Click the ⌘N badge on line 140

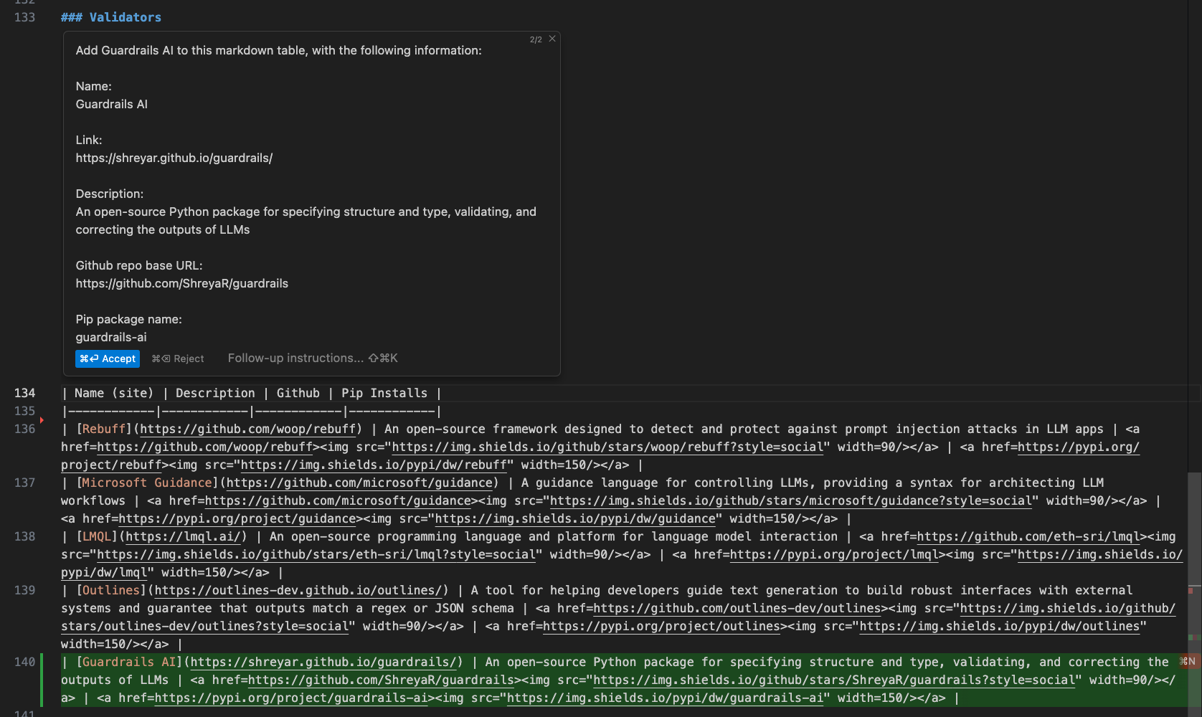point(1188,661)
